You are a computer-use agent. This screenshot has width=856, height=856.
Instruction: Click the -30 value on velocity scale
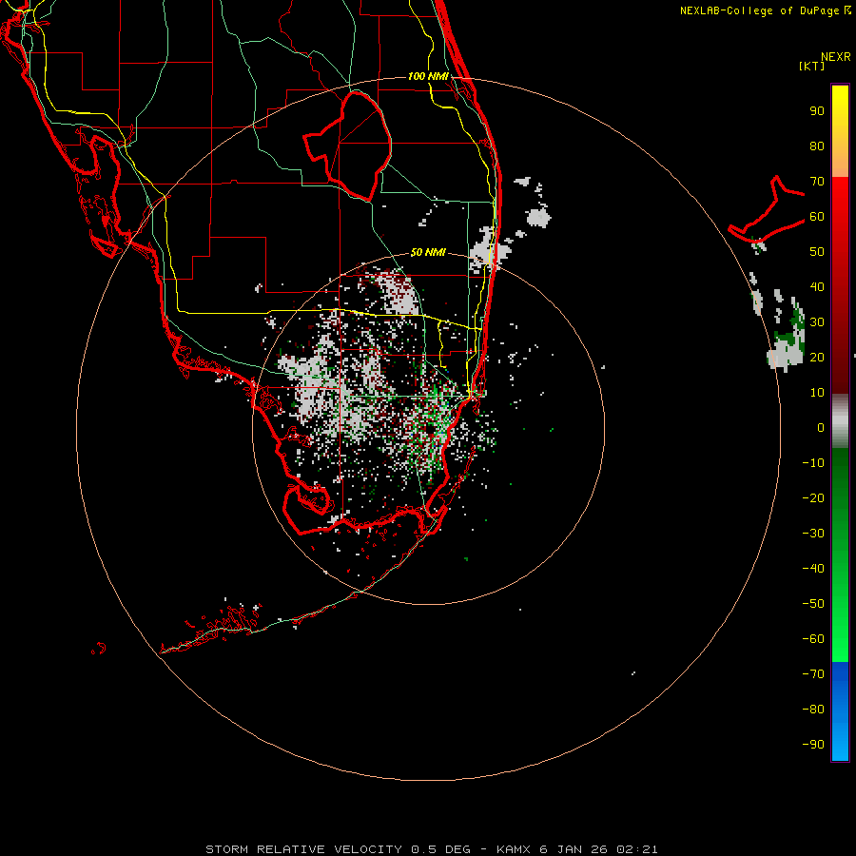click(813, 534)
